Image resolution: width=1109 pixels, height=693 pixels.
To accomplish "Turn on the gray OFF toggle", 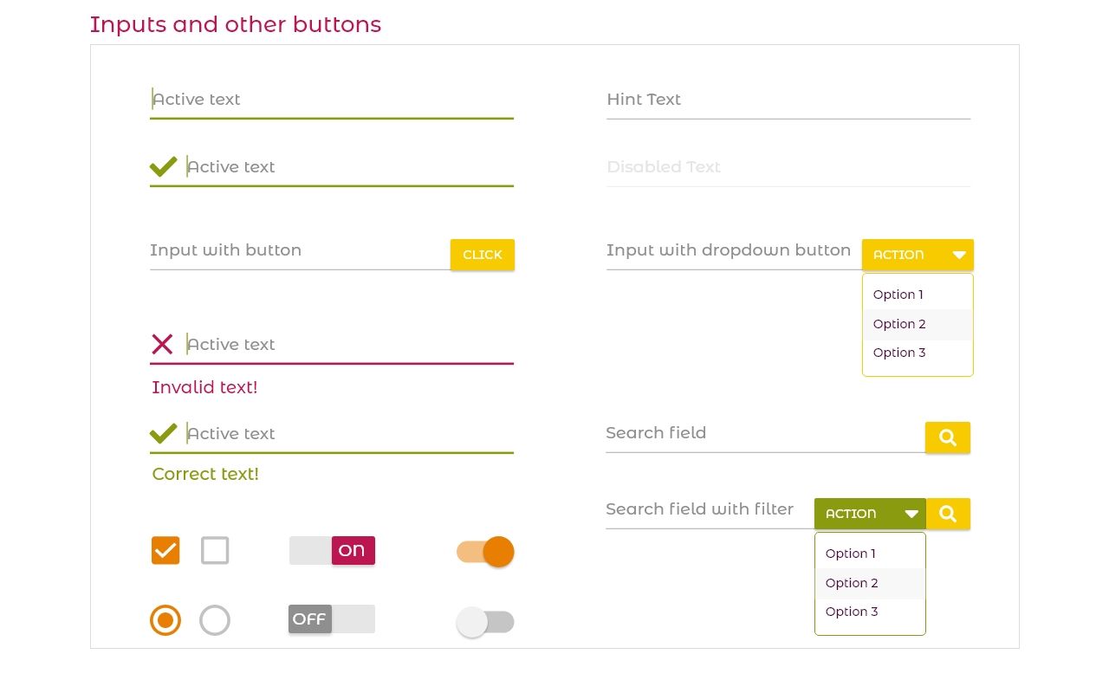I will 332,619.
